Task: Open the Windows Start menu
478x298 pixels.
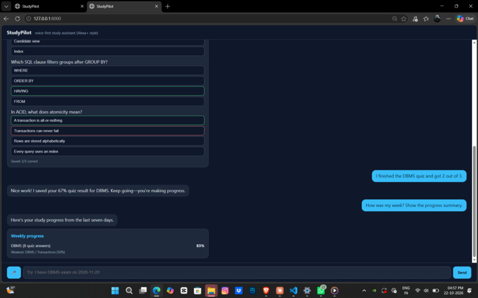Action: click(115, 291)
